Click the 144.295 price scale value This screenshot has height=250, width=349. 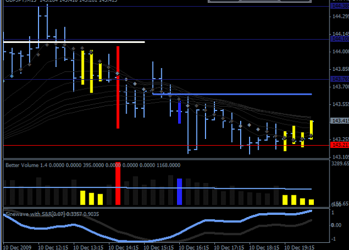341,16
